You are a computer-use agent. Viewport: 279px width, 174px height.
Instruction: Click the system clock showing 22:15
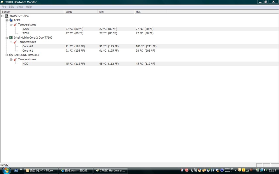coord(272,170)
